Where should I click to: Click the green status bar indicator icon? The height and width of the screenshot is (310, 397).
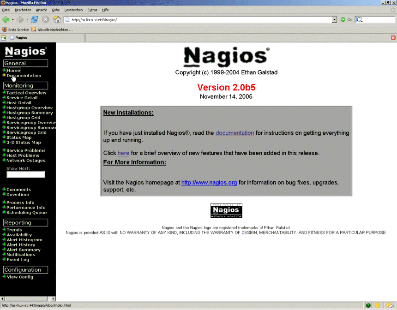(368, 305)
